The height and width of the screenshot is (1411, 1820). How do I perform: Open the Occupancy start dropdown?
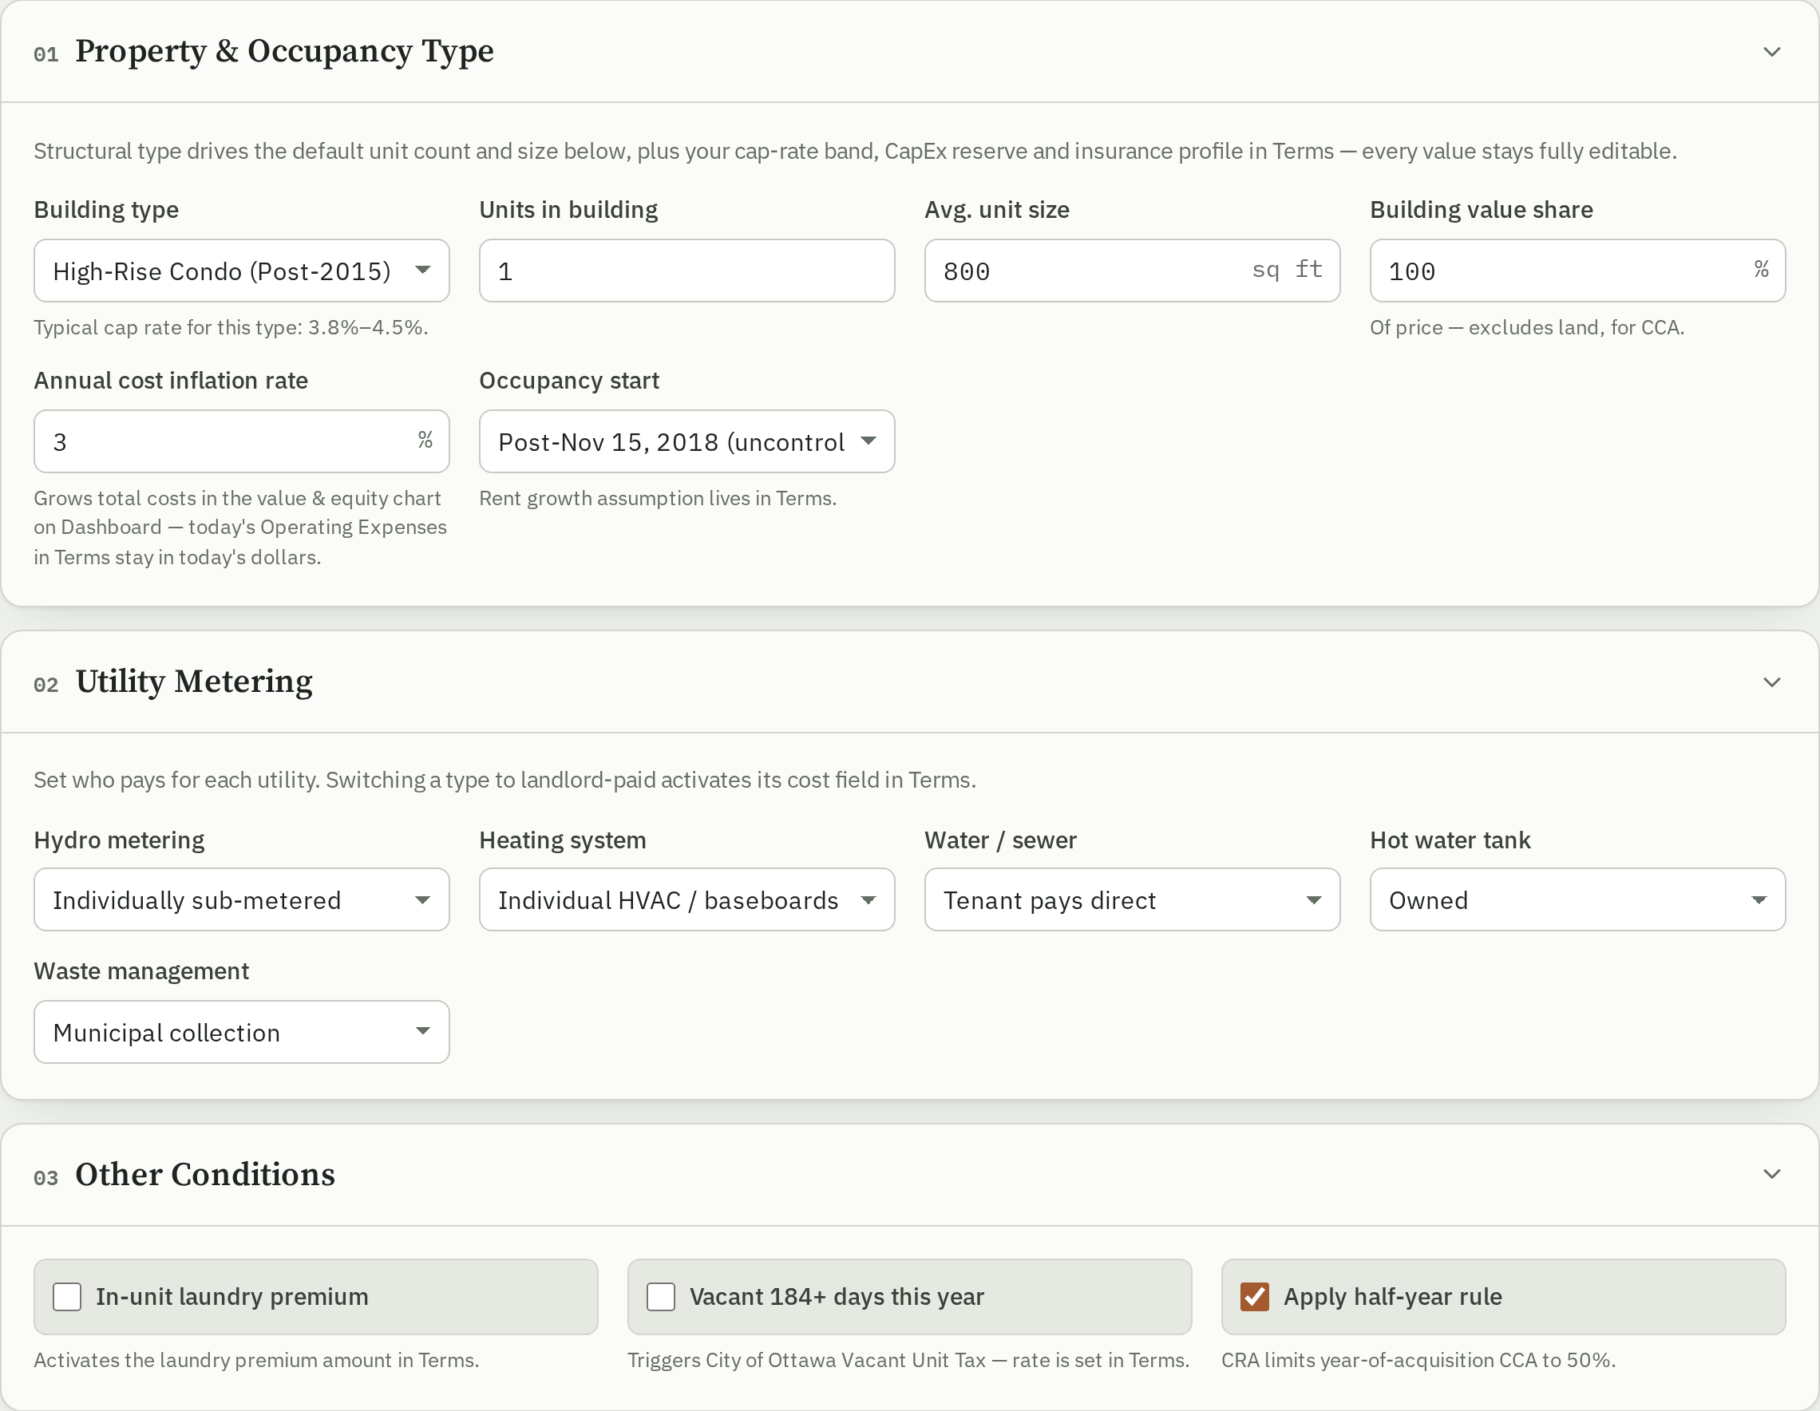click(686, 441)
